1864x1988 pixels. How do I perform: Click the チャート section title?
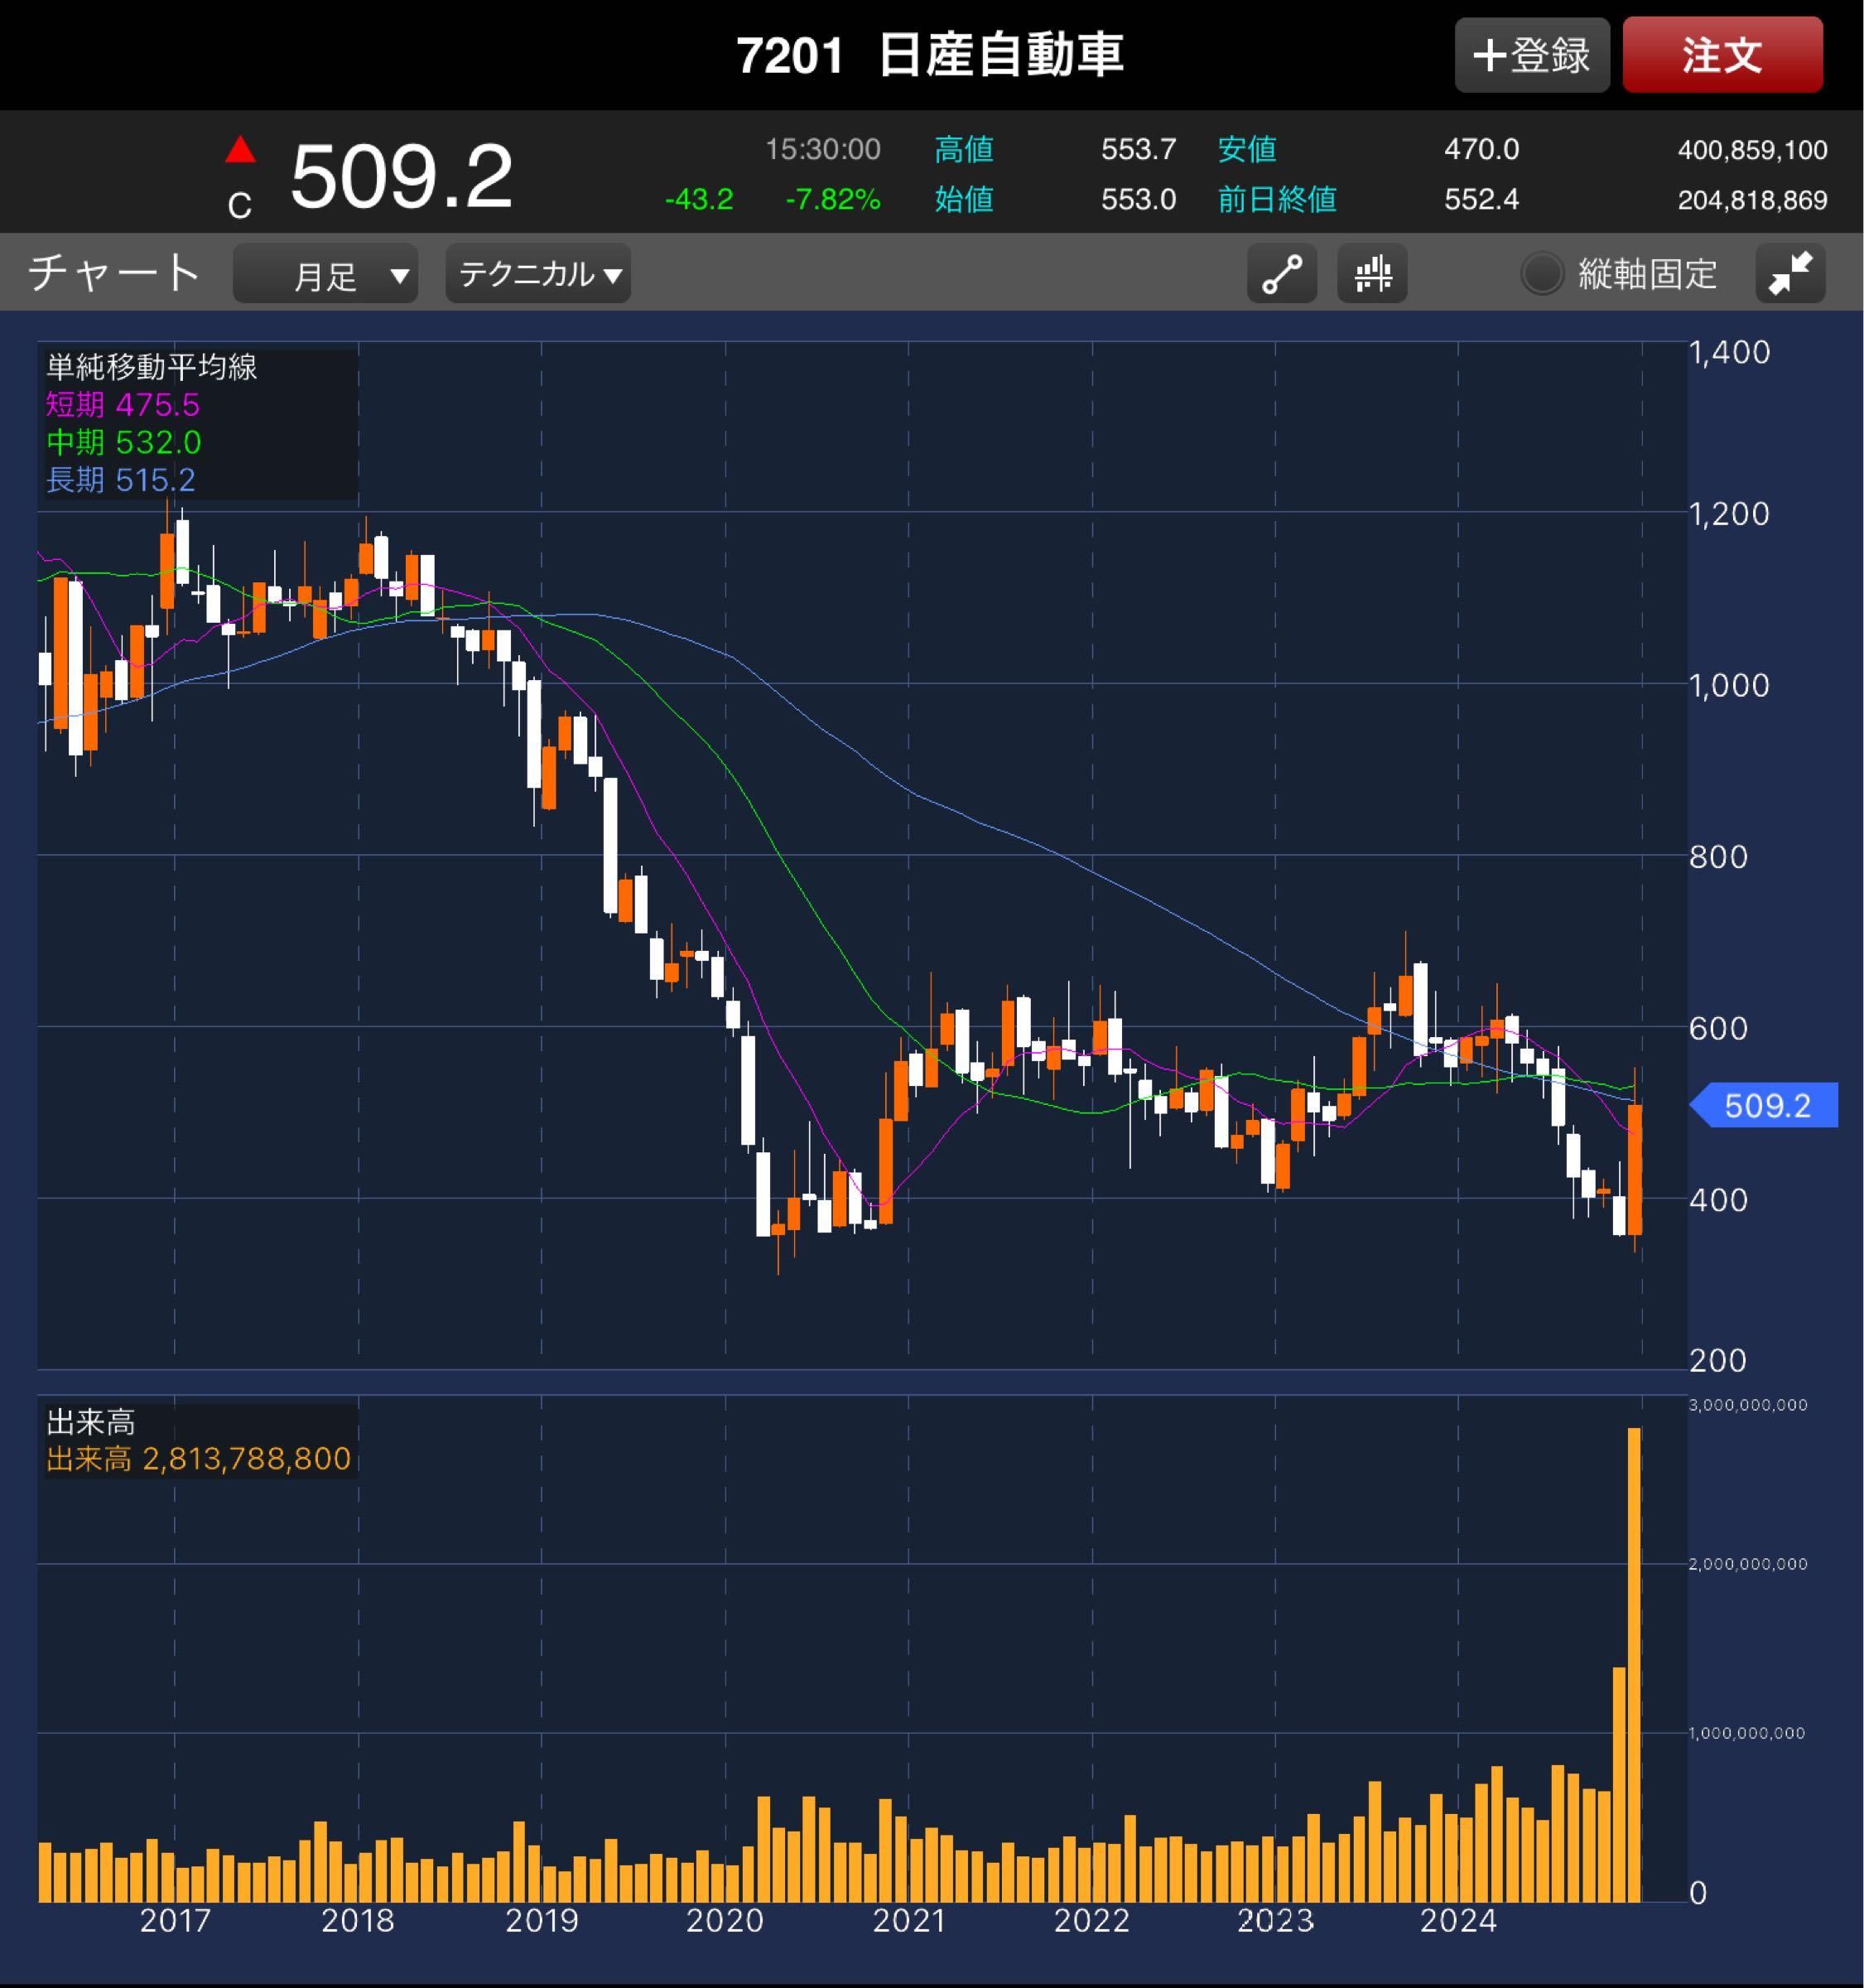[114, 273]
